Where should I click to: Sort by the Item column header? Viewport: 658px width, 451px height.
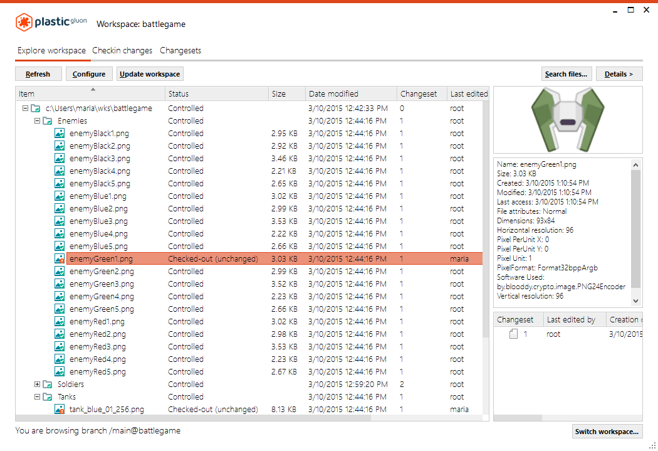[x=90, y=93]
